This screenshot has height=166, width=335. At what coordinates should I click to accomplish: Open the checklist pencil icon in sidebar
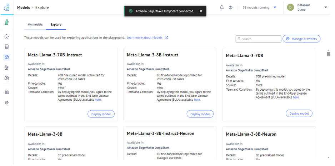click(x=7, y=67)
